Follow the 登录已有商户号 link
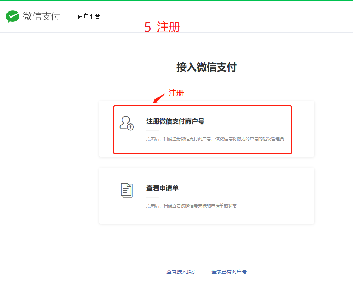This screenshot has width=353, height=291. coord(229,272)
